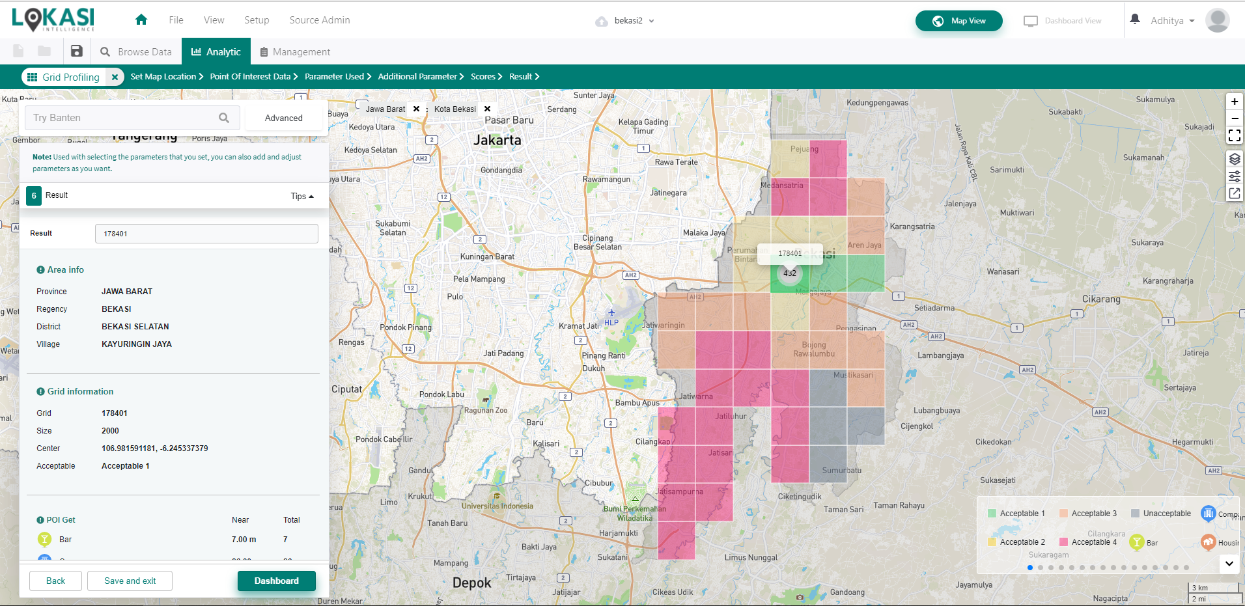The height and width of the screenshot is (606, 1245).
Task: Click the Grid information icon
Action: (x=40, y=391)
